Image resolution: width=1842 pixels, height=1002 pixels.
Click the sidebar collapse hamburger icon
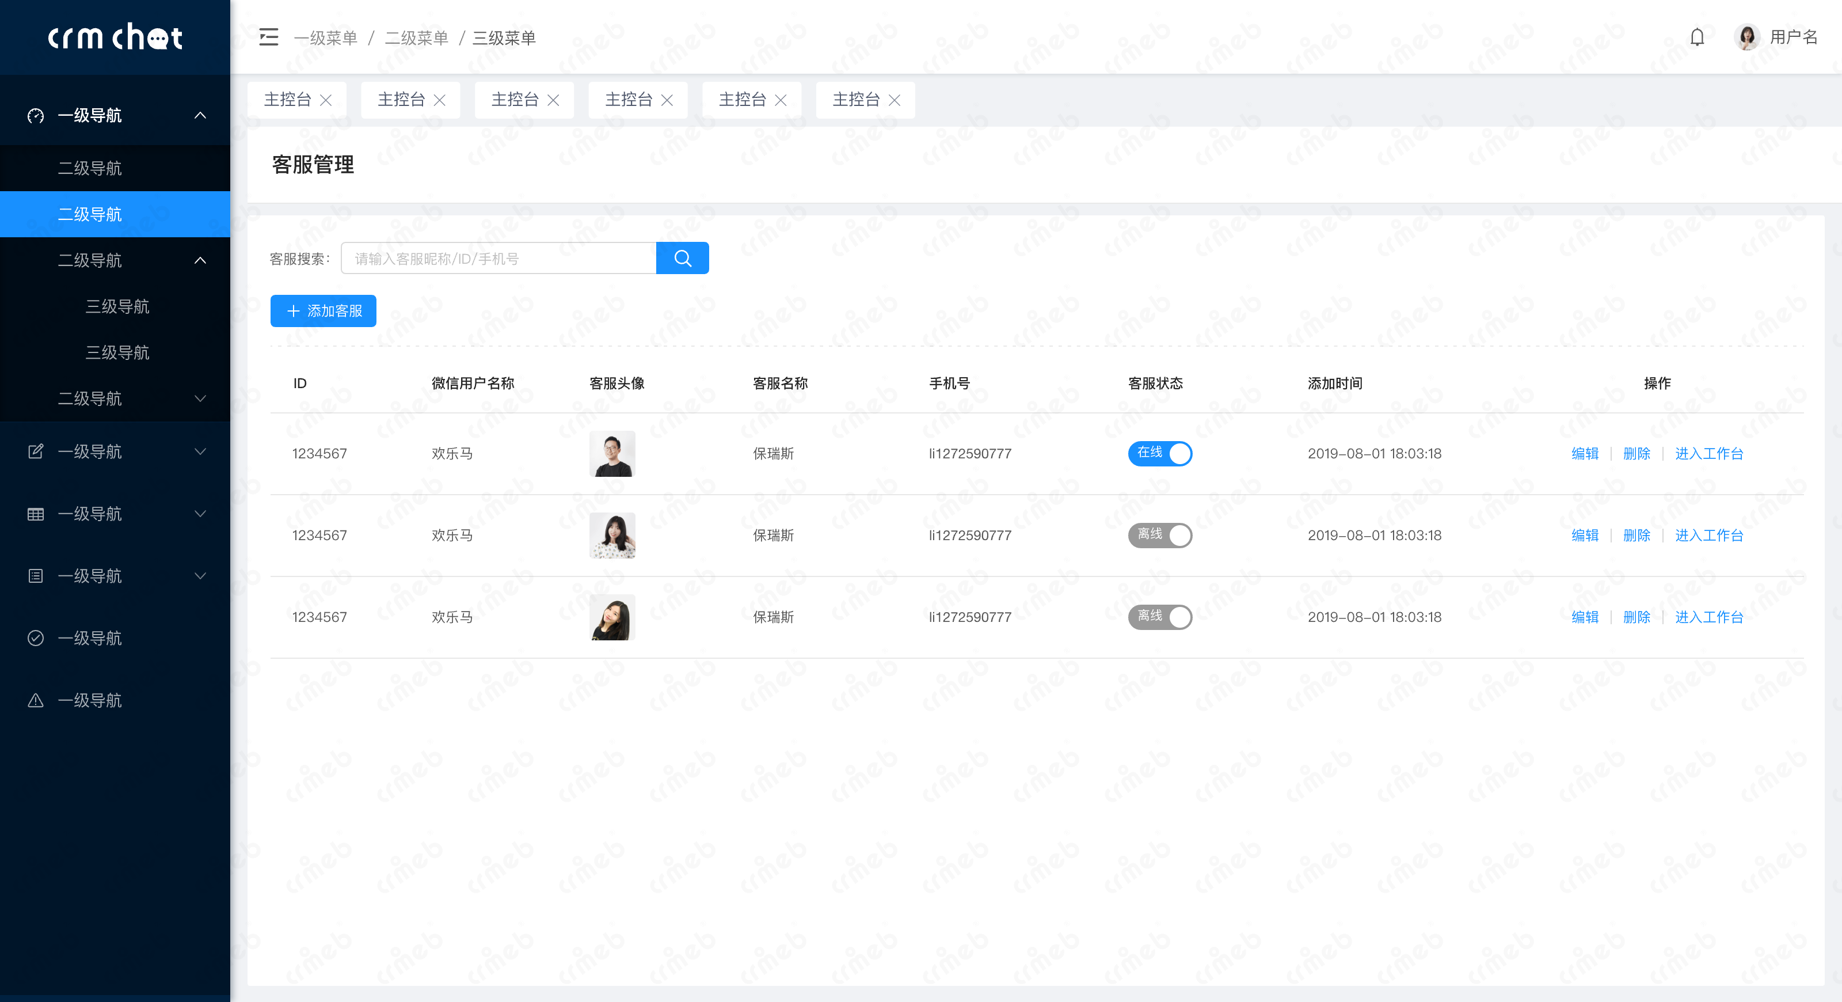tap(268, 37)
